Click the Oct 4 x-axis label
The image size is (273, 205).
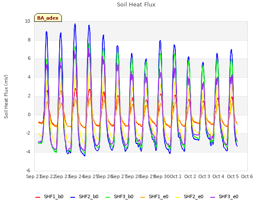[x=218, y=176]
